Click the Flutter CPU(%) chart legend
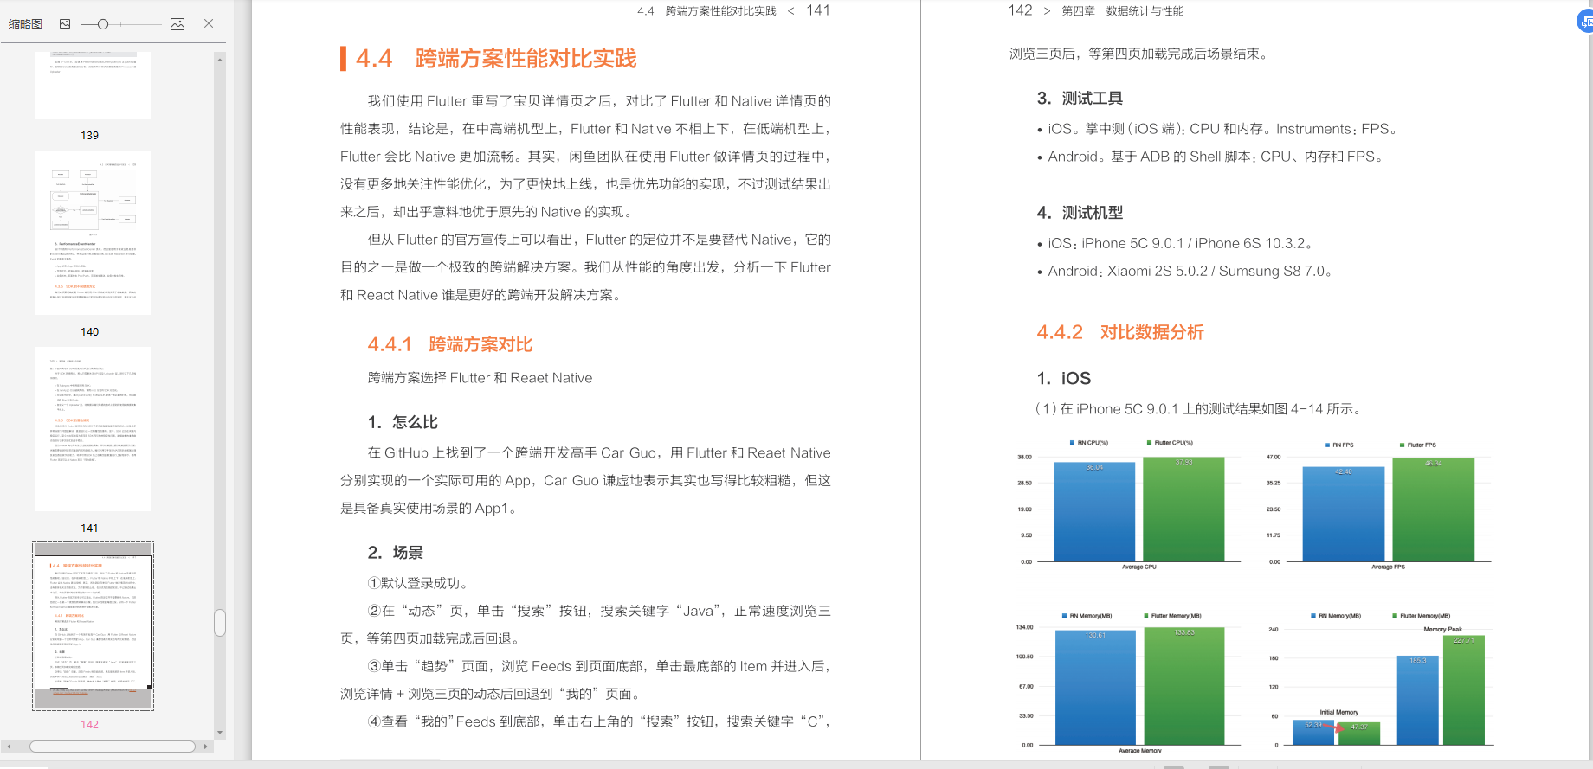Image resolution: width=1593 pixels, height=769 pixels. [1170, 443]
